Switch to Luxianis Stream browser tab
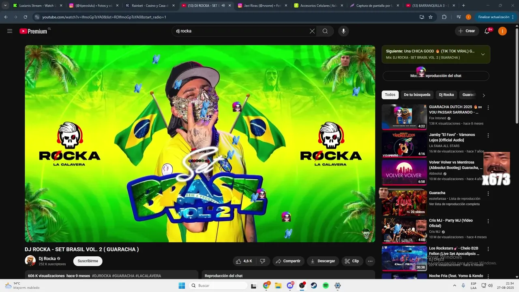Image resolution: width=519 pixels, height=292 pixels. tap(36, 6)
